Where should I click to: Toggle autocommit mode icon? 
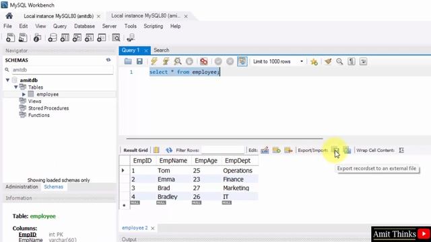pyautogui.click(x=242, y=61)
